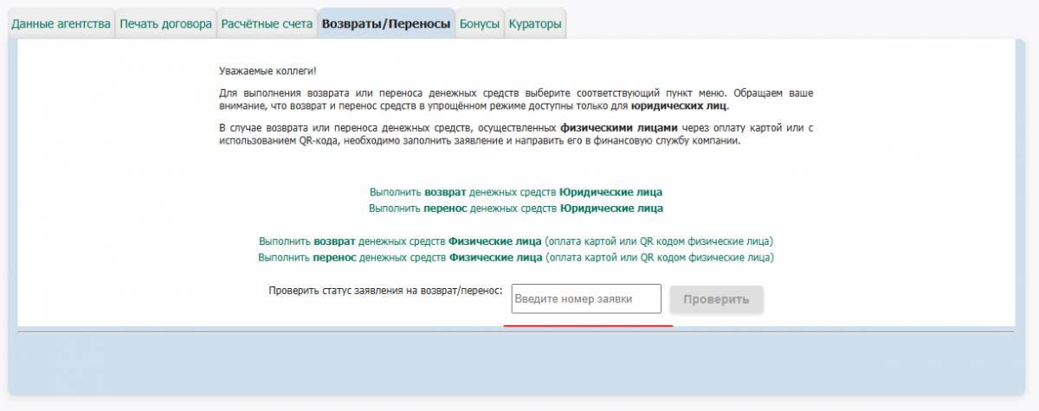
Task: Click the Проверить статус заявления label
Action: [385, 291]
